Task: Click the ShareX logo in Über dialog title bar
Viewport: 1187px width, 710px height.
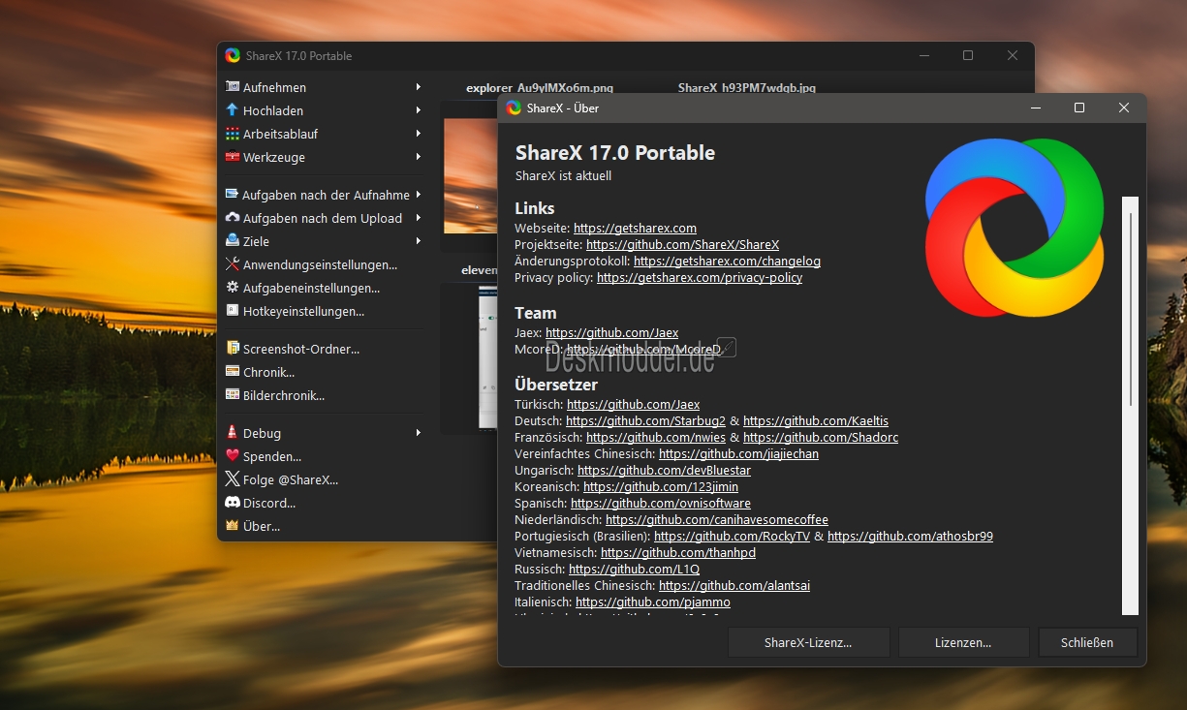Action: click(x=514, y=108)
